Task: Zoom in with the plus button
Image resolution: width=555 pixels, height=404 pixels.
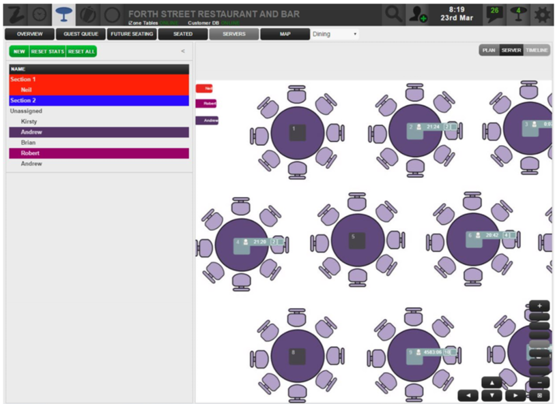Action: point(539,306)
